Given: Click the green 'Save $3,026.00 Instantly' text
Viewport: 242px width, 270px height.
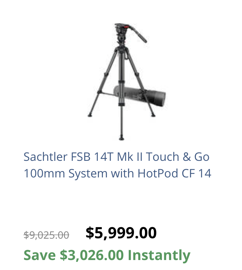Looking at the screenshot, I should click(107, 255).
